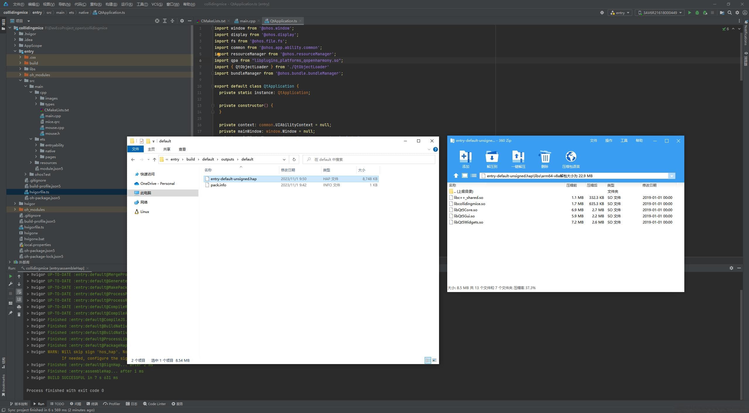Search in 在 default 中搜索 field
This screenshot has height=413, width=749.
point(369,159)
